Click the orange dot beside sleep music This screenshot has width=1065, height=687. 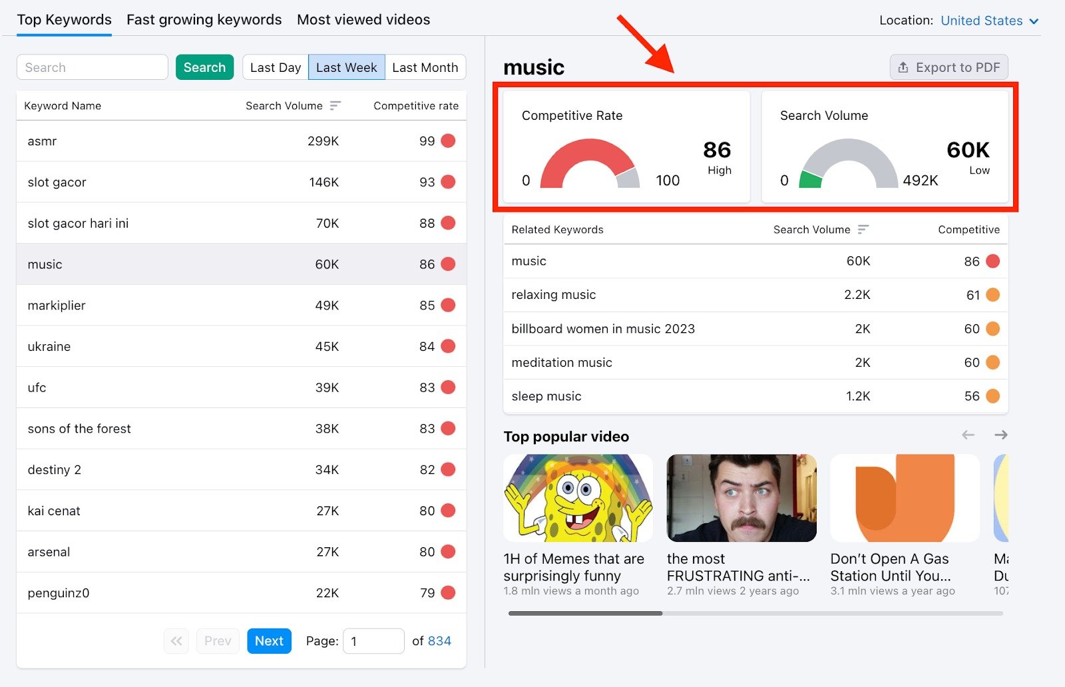pos(992,395)
